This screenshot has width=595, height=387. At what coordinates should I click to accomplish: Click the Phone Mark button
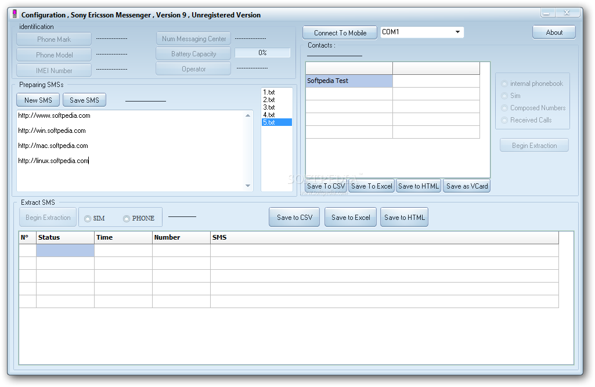pos(54,39)
